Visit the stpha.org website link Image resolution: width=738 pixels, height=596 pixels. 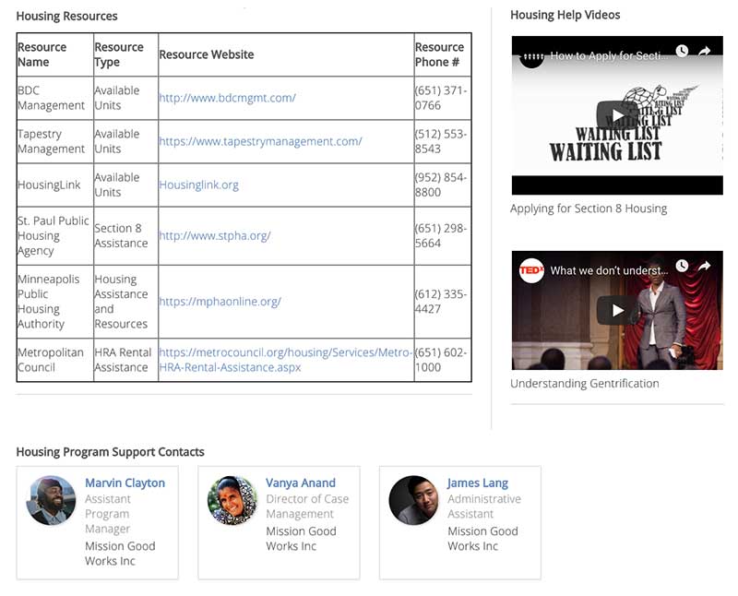(x=215, y=235)
